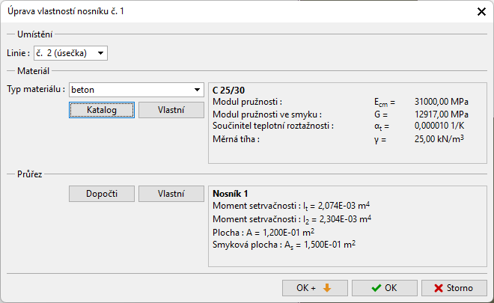Expand the Typ materiálu dropdown arrow
This screenshot has width=494, height=303.
pos(196,90)
